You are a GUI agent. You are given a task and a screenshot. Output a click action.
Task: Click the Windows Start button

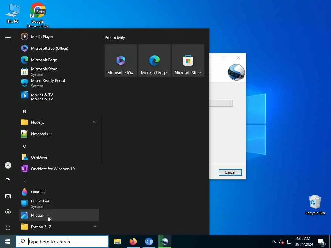(x=8, y=242)
